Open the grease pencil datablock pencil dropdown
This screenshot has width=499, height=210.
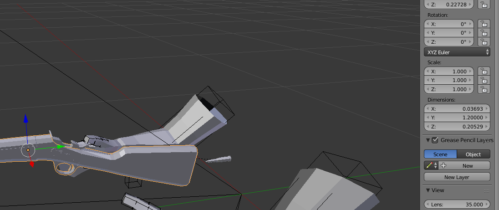(x=431, y=165)
